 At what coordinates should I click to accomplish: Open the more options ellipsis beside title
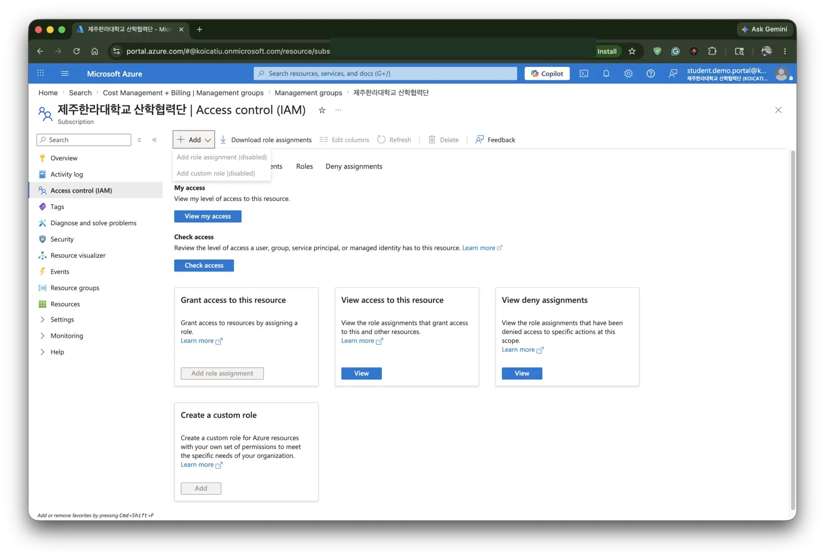pos(338,110)
